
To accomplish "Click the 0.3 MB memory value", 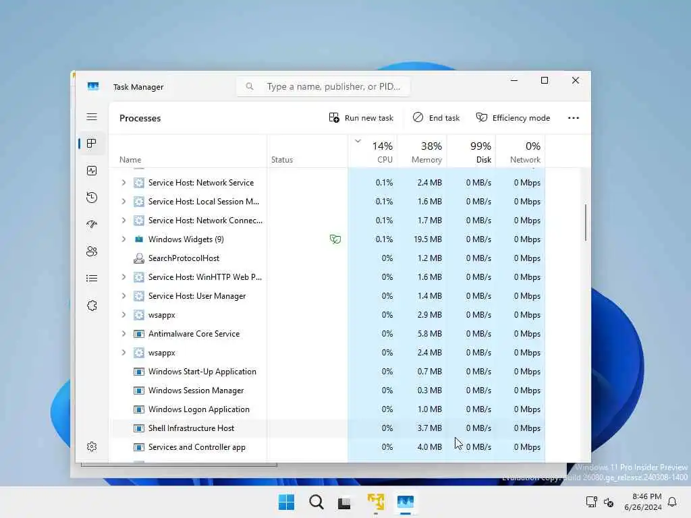I will (430, 391).
